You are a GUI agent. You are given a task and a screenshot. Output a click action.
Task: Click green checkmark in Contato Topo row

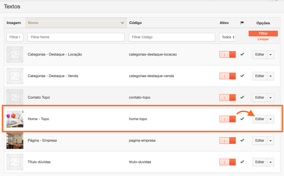(242, 97)
